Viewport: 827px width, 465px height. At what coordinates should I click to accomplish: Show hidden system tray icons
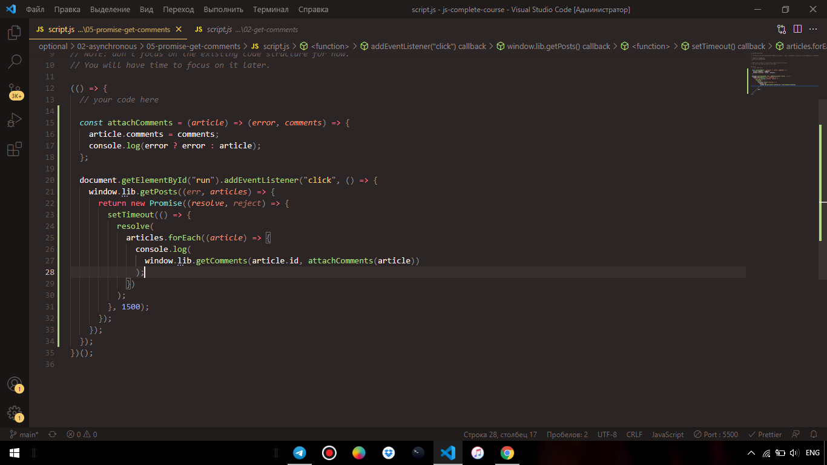point(751,453)
